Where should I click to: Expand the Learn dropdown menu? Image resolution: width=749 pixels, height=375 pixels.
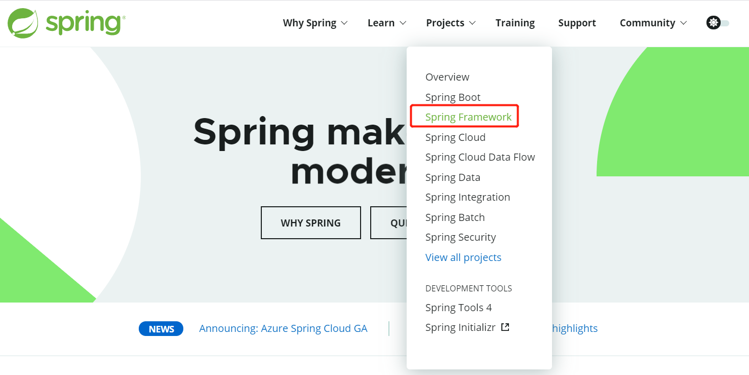387,23
